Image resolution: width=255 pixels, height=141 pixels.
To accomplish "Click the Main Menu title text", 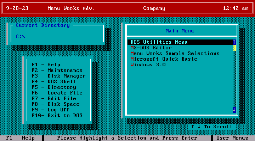I will (180, 31).
